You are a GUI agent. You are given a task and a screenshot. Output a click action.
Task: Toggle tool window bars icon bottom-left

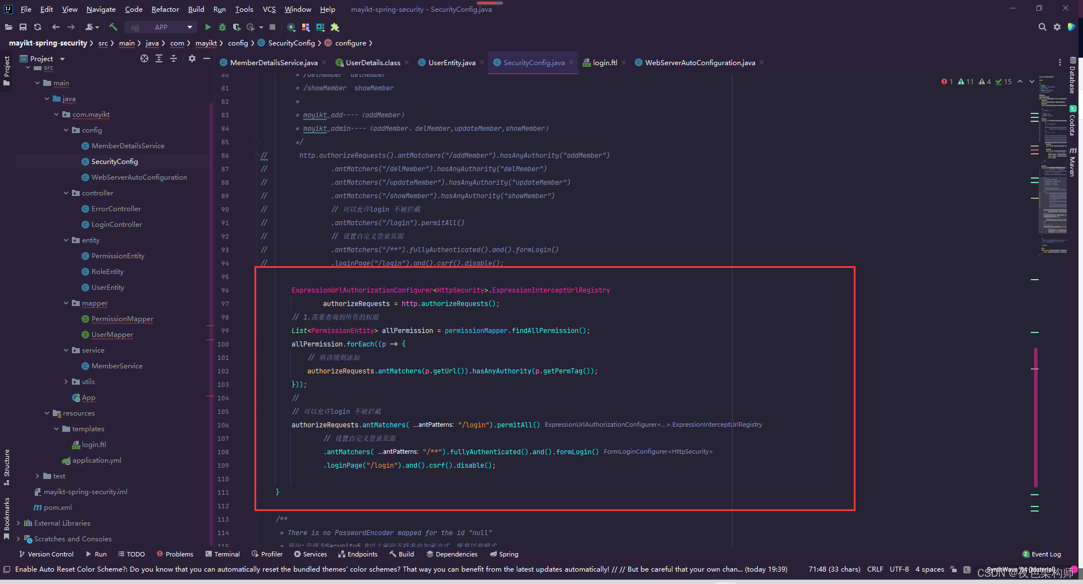7,569
